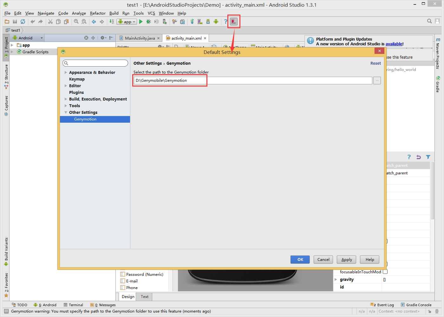
Task: Toggle the focusableInTouchMode checkbox
Action: 385,272
